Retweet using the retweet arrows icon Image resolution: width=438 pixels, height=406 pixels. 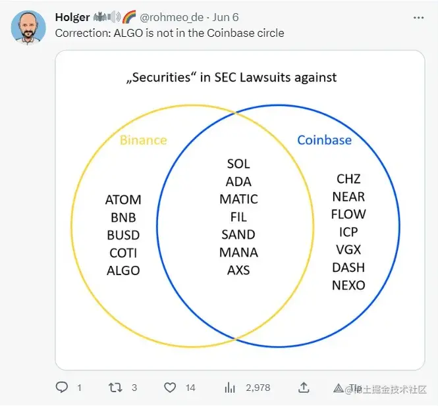(115, 388)
